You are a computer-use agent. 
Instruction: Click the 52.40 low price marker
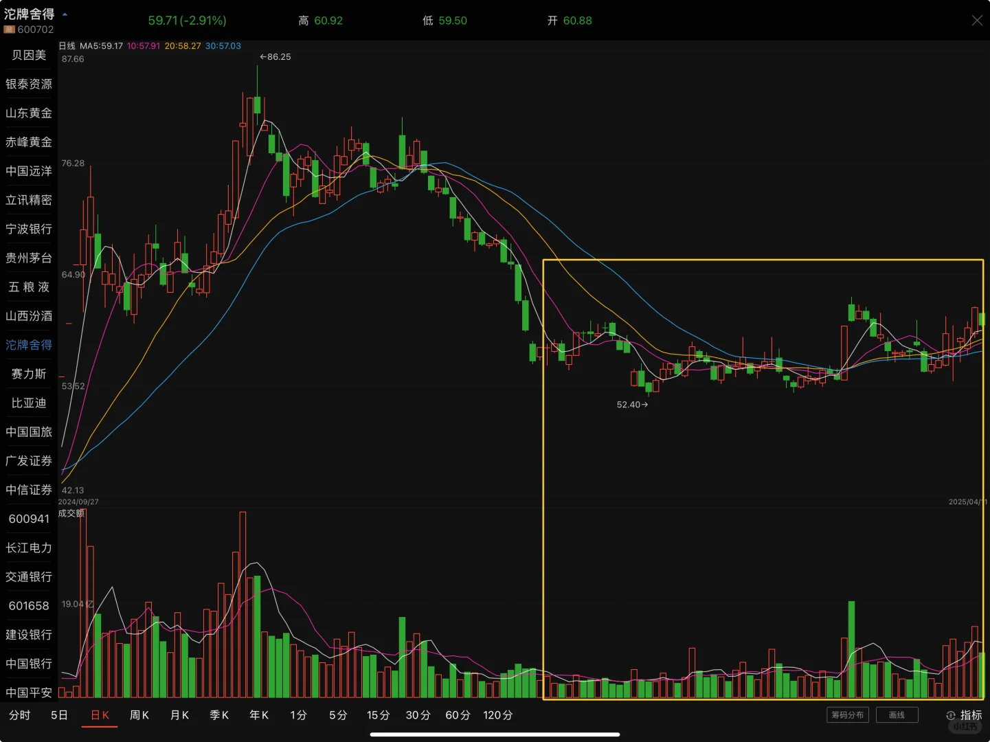click(x=632, y=405)
